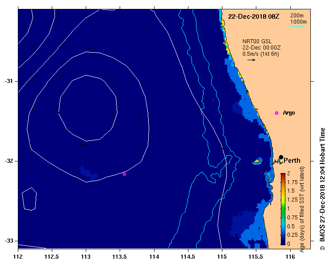Click the velocity scale reference arrow
The height and width of the screenshot is (264, 330).
click(251, 60)
